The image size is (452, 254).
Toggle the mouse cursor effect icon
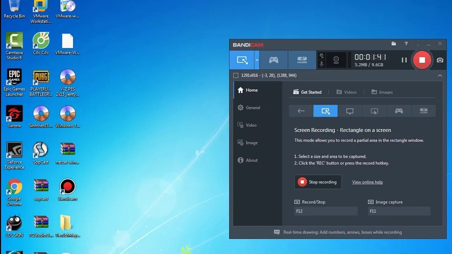point(321,56)
